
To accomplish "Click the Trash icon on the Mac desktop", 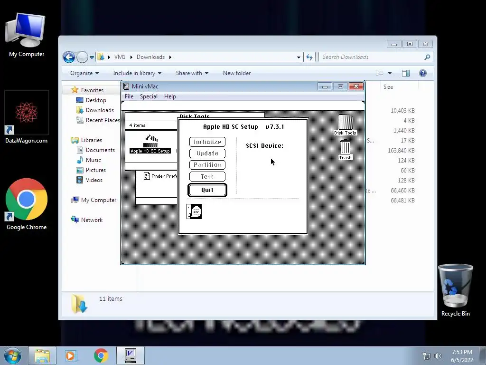I will (345, 150).
